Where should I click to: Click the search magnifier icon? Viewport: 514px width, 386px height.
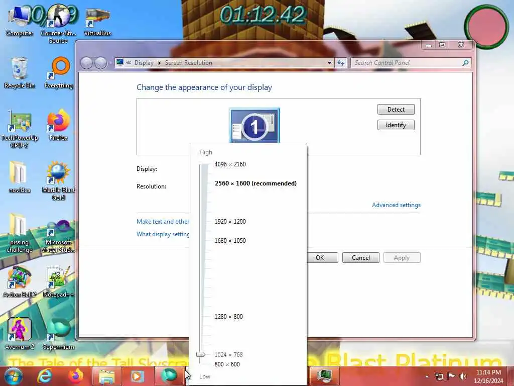pos(465,63)
